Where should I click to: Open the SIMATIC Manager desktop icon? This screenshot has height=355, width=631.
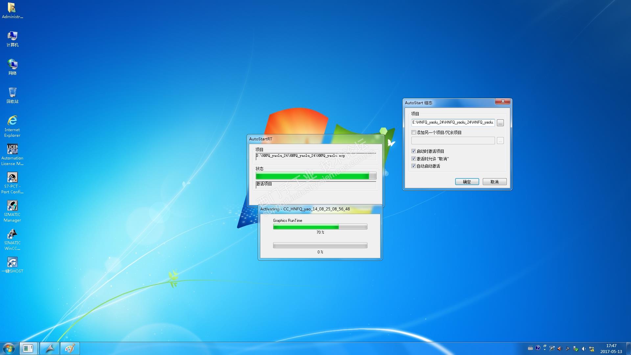(12, 206)
